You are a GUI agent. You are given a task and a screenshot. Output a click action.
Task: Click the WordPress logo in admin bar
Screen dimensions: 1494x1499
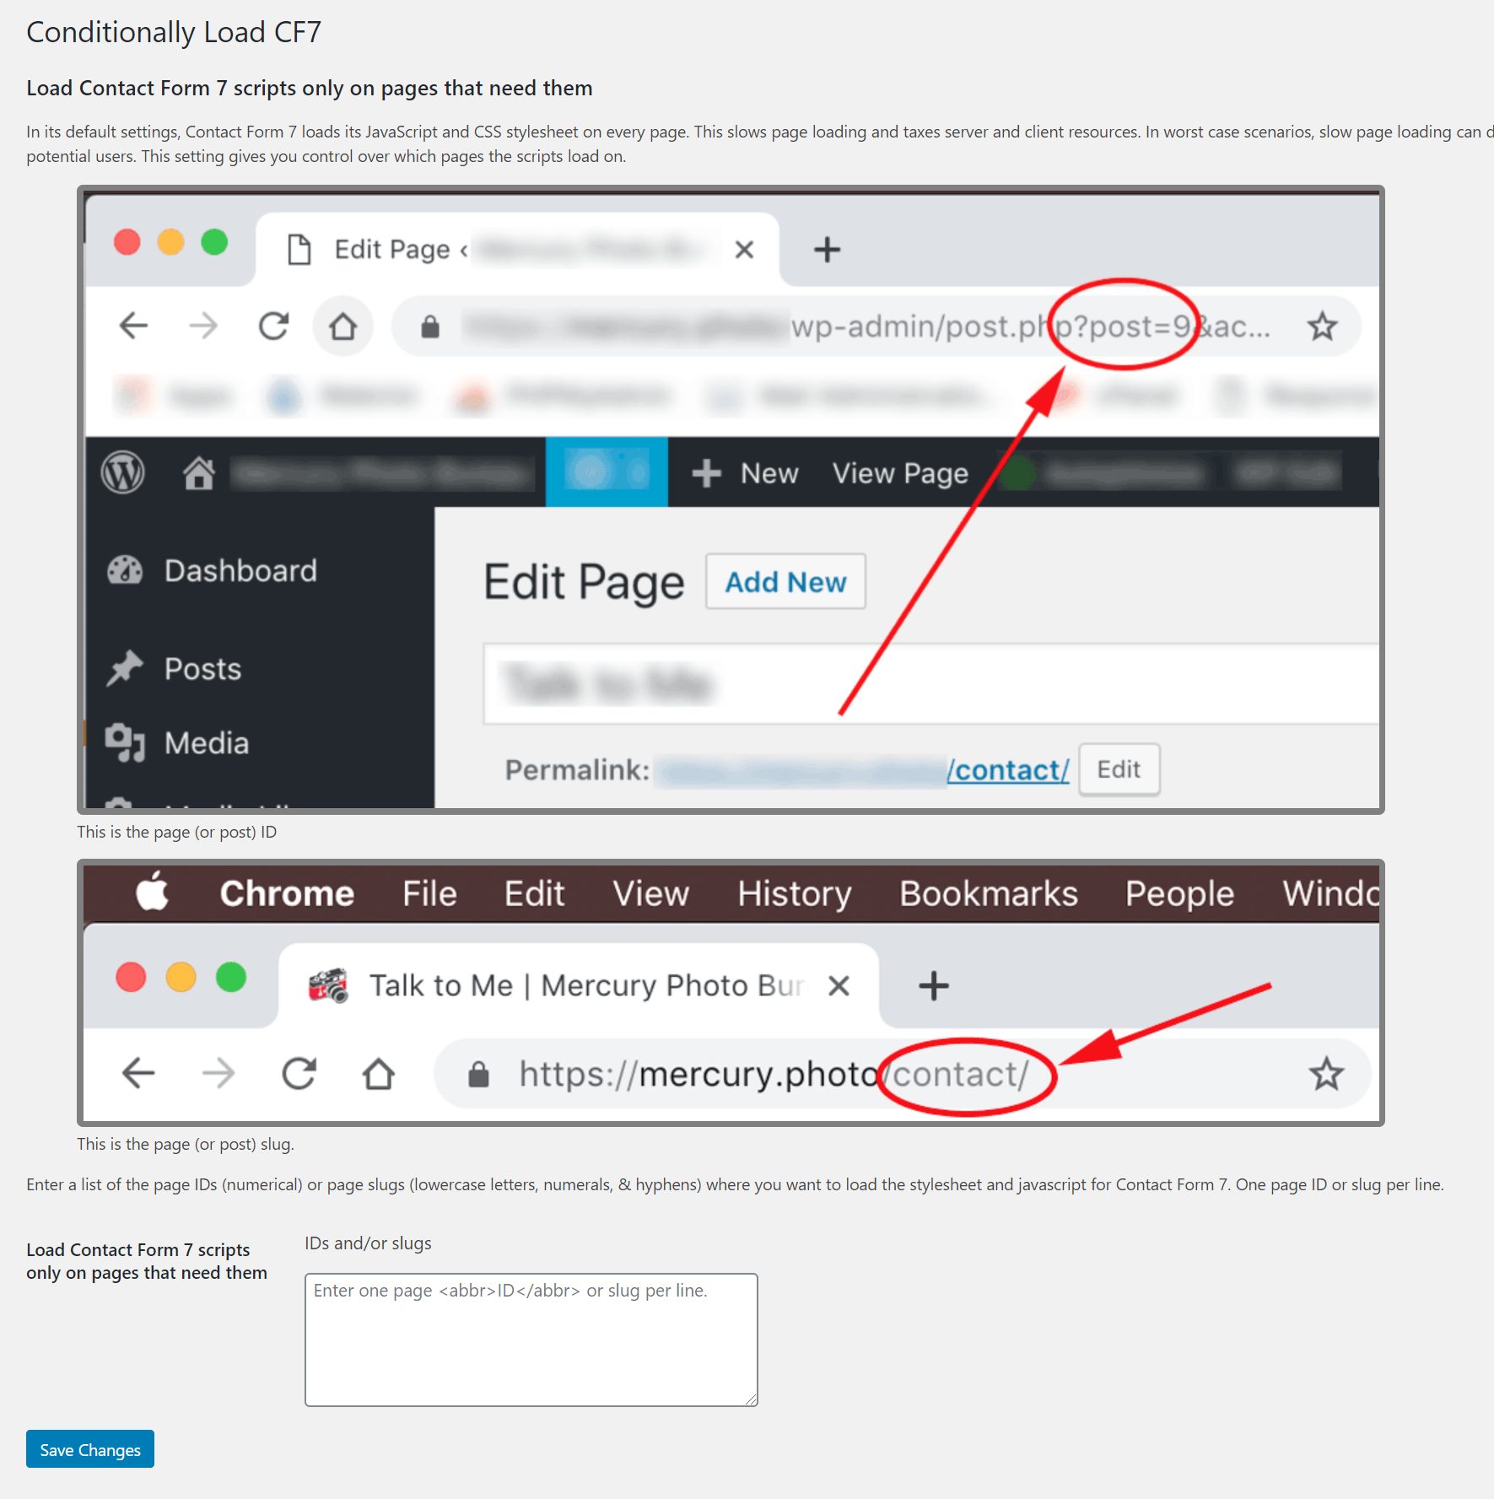(123, 472)
